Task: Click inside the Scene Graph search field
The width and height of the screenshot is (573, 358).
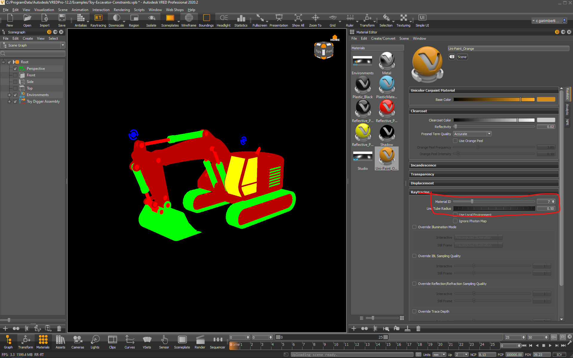Action: pyautogui.click(x=33, y=53)
